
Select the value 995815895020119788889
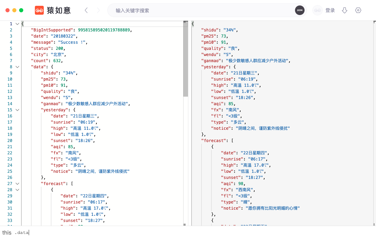104,30
